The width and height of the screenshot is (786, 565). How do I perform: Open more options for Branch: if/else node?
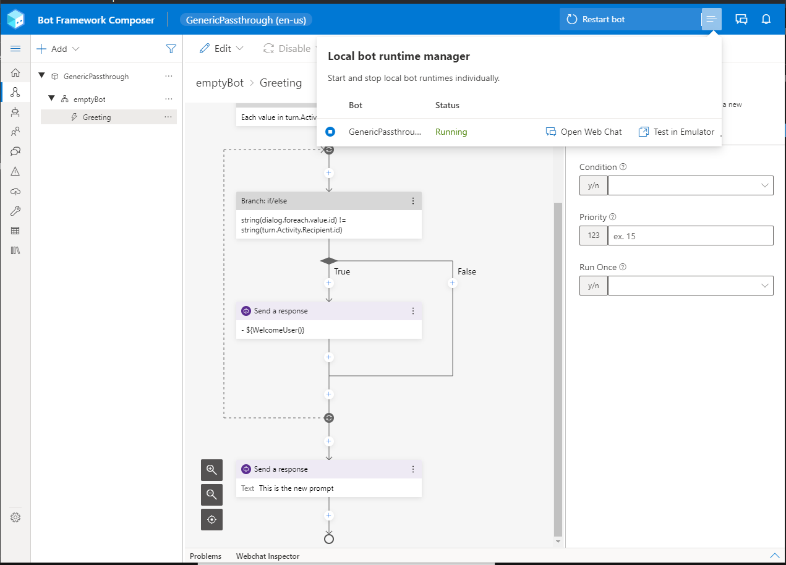click(413, 201)
